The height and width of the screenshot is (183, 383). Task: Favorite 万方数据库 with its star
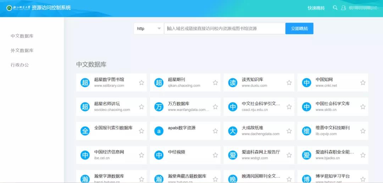tap(215, 107)
